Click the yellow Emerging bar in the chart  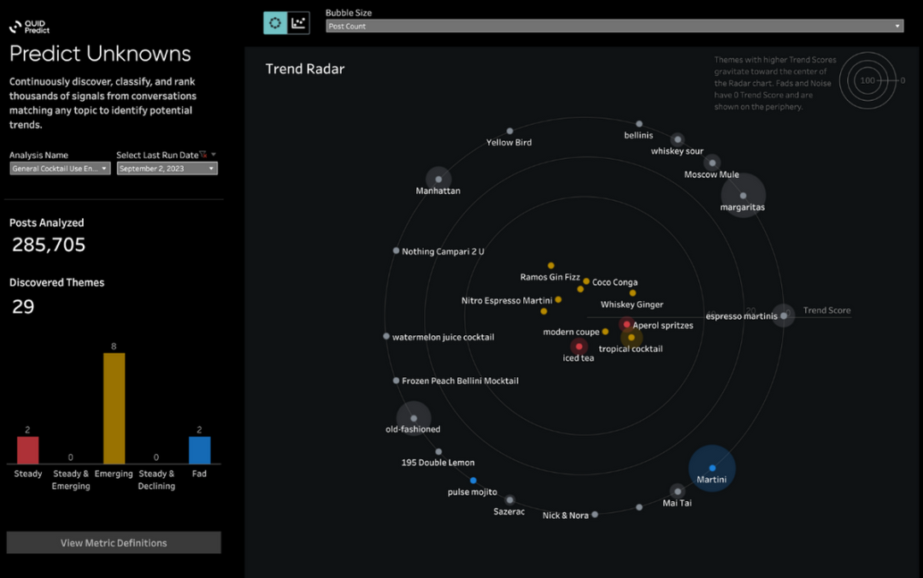[114, 408]
